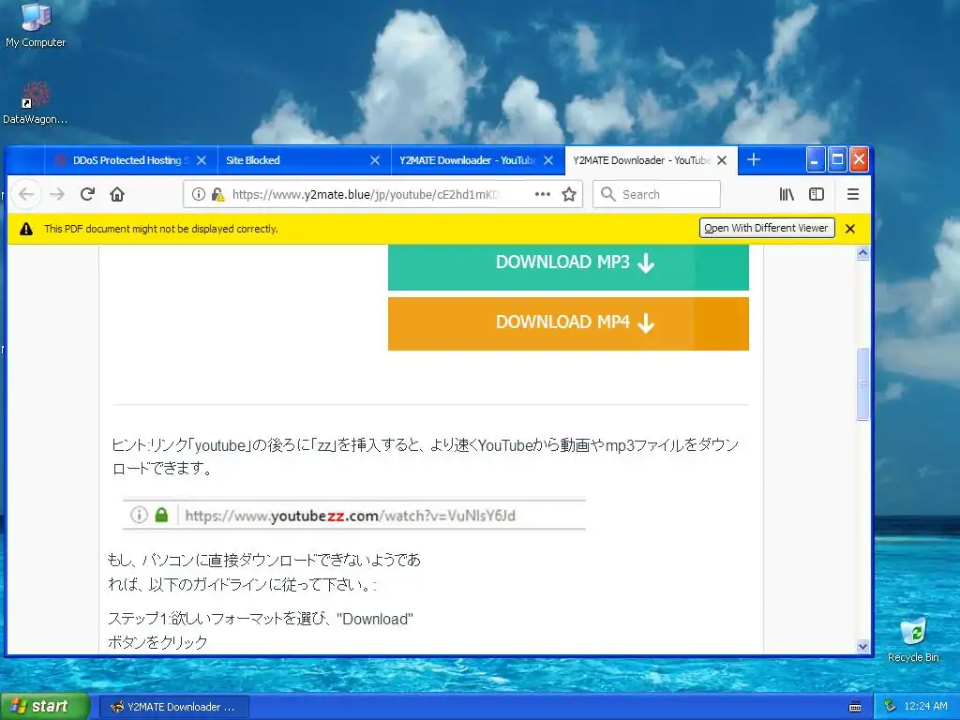The width and height of the screenshot is (960, 720).
Task: Click the warning triangle in notification bar
Action: (25, 229)
